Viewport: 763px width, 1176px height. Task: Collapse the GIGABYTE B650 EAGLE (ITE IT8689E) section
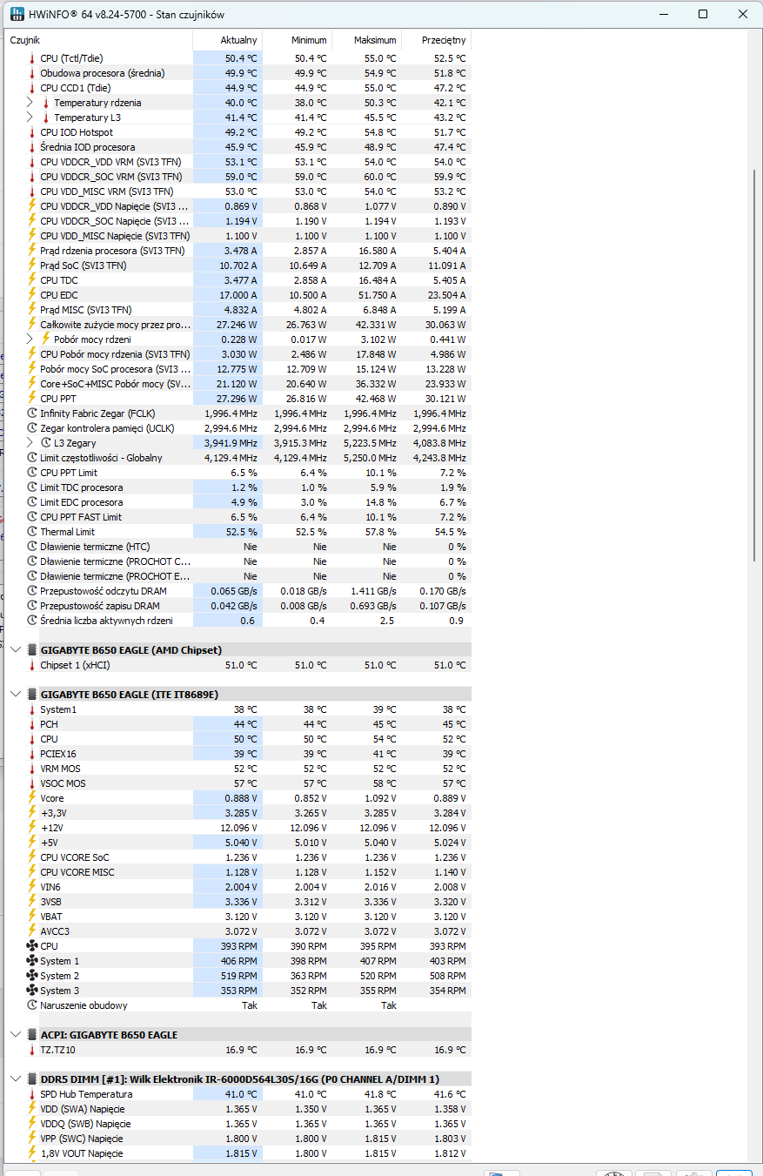15,695
